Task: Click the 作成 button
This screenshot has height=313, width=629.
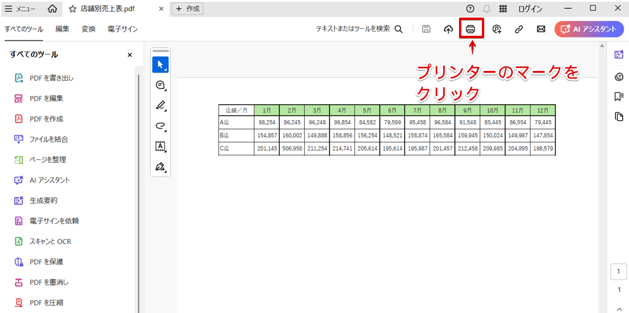Action: pos(188,8)
